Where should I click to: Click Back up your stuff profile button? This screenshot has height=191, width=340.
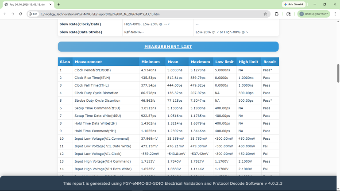pos(313,14)
